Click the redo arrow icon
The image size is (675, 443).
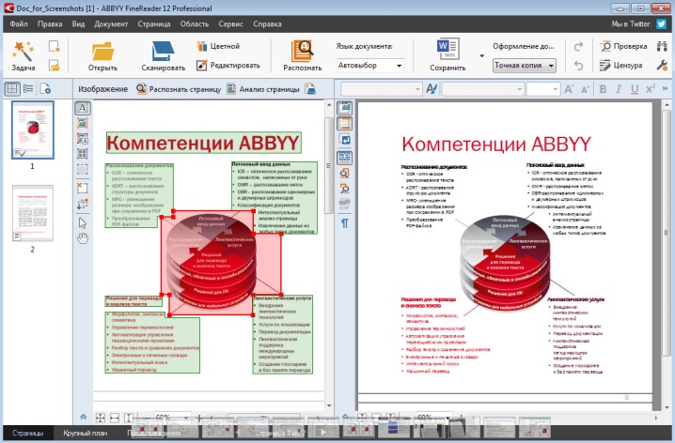point(578,46)
